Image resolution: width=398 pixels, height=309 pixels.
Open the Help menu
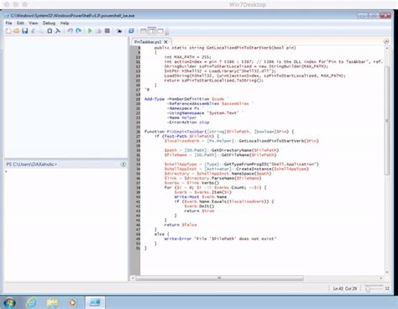click(x=65, y=23)
